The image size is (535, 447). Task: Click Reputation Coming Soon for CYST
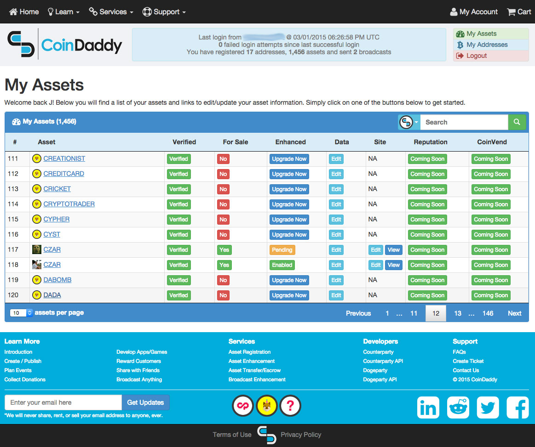[x=427, y=235]
